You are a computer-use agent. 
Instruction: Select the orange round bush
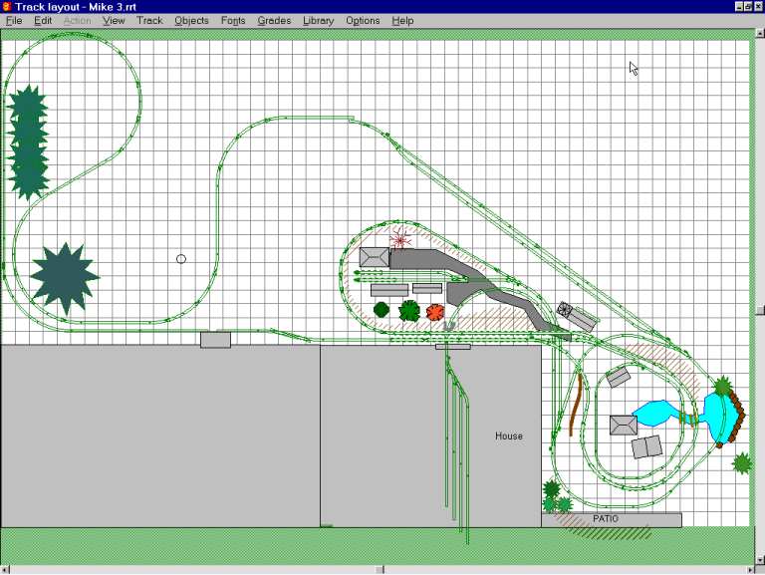click(435, 312)
